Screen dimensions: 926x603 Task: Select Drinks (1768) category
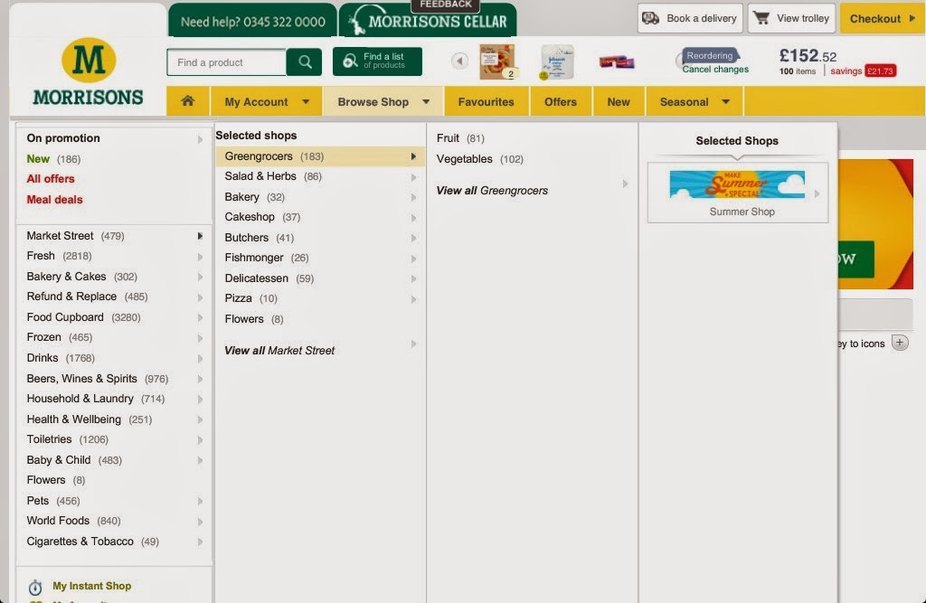115,358
